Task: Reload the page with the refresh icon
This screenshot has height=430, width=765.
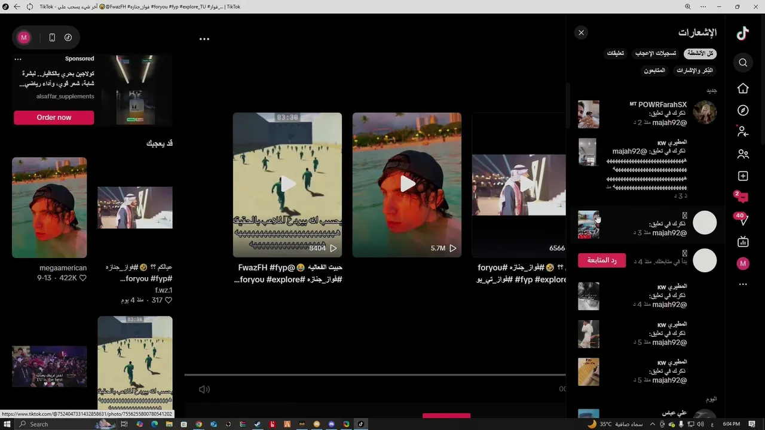Action: 30,7
